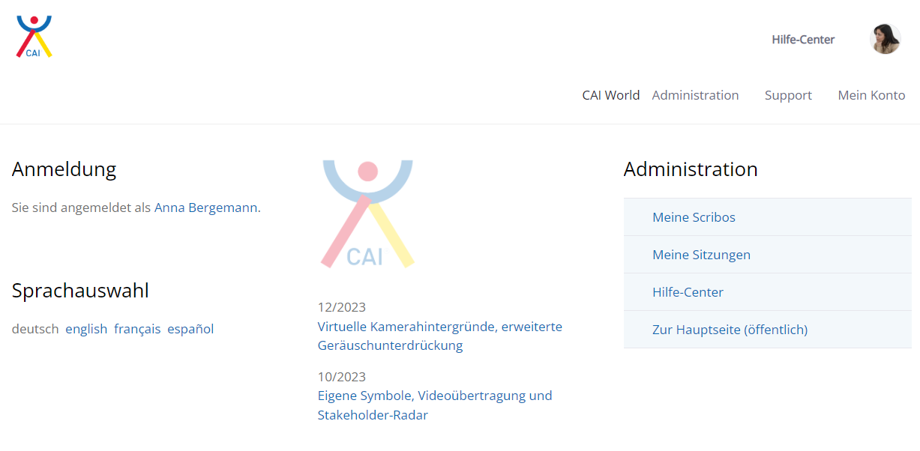Click the Administration section heading

(x=691, y=169)
